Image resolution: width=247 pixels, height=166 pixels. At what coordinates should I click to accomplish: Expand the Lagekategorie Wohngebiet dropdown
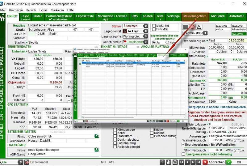[x=145, y=36]
